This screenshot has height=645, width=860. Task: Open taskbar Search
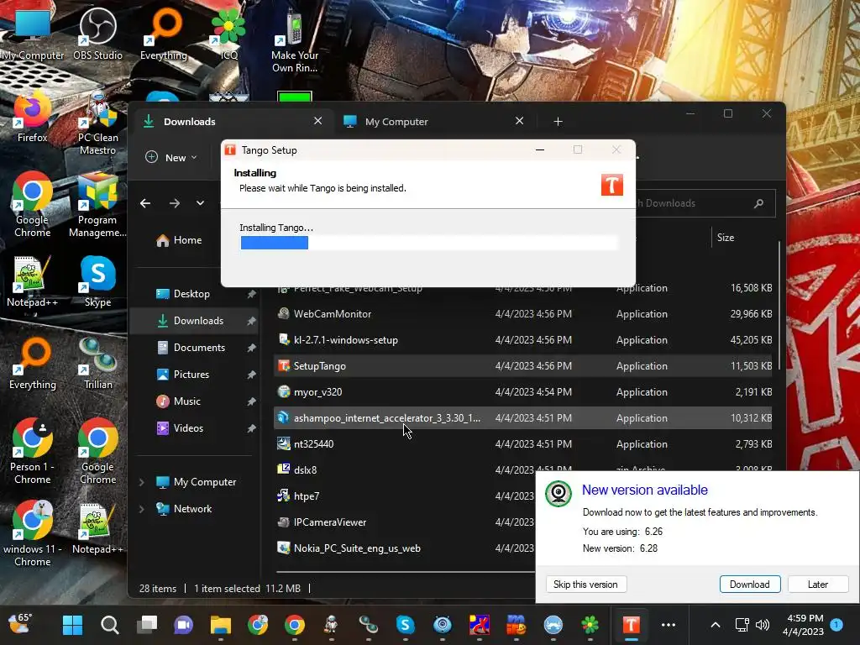[110, 625]
